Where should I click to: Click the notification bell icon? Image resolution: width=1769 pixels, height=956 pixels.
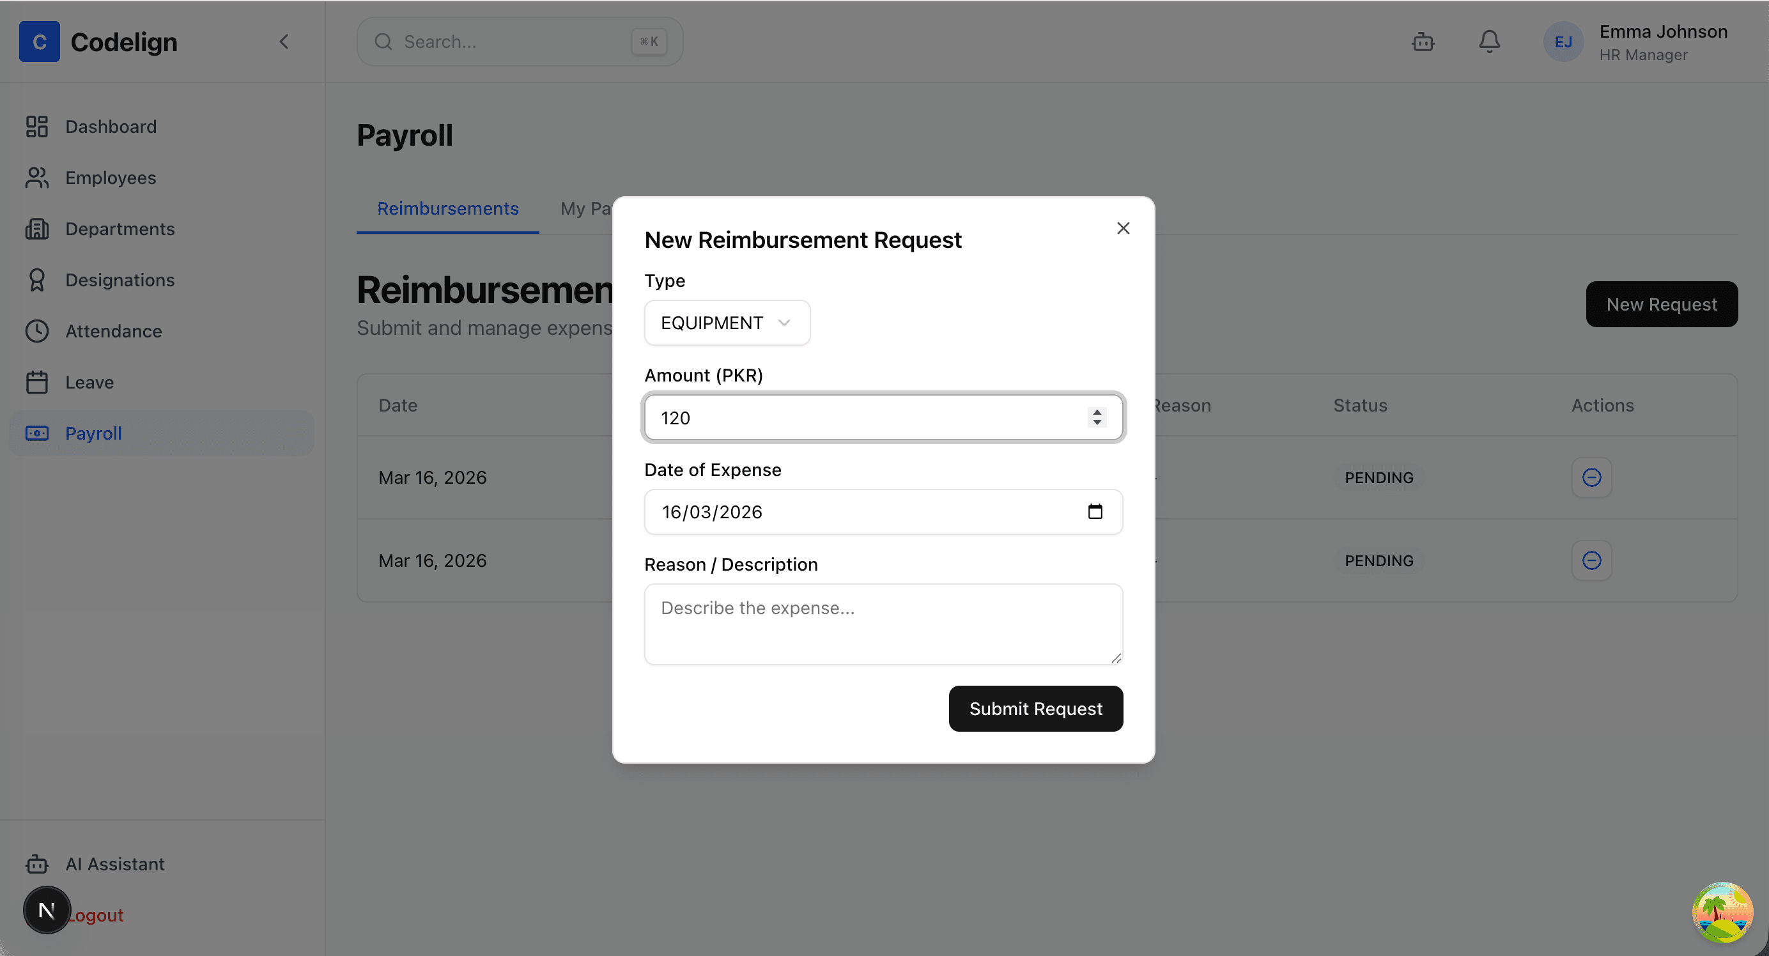pyautogui.click(x=1489, y=42)
